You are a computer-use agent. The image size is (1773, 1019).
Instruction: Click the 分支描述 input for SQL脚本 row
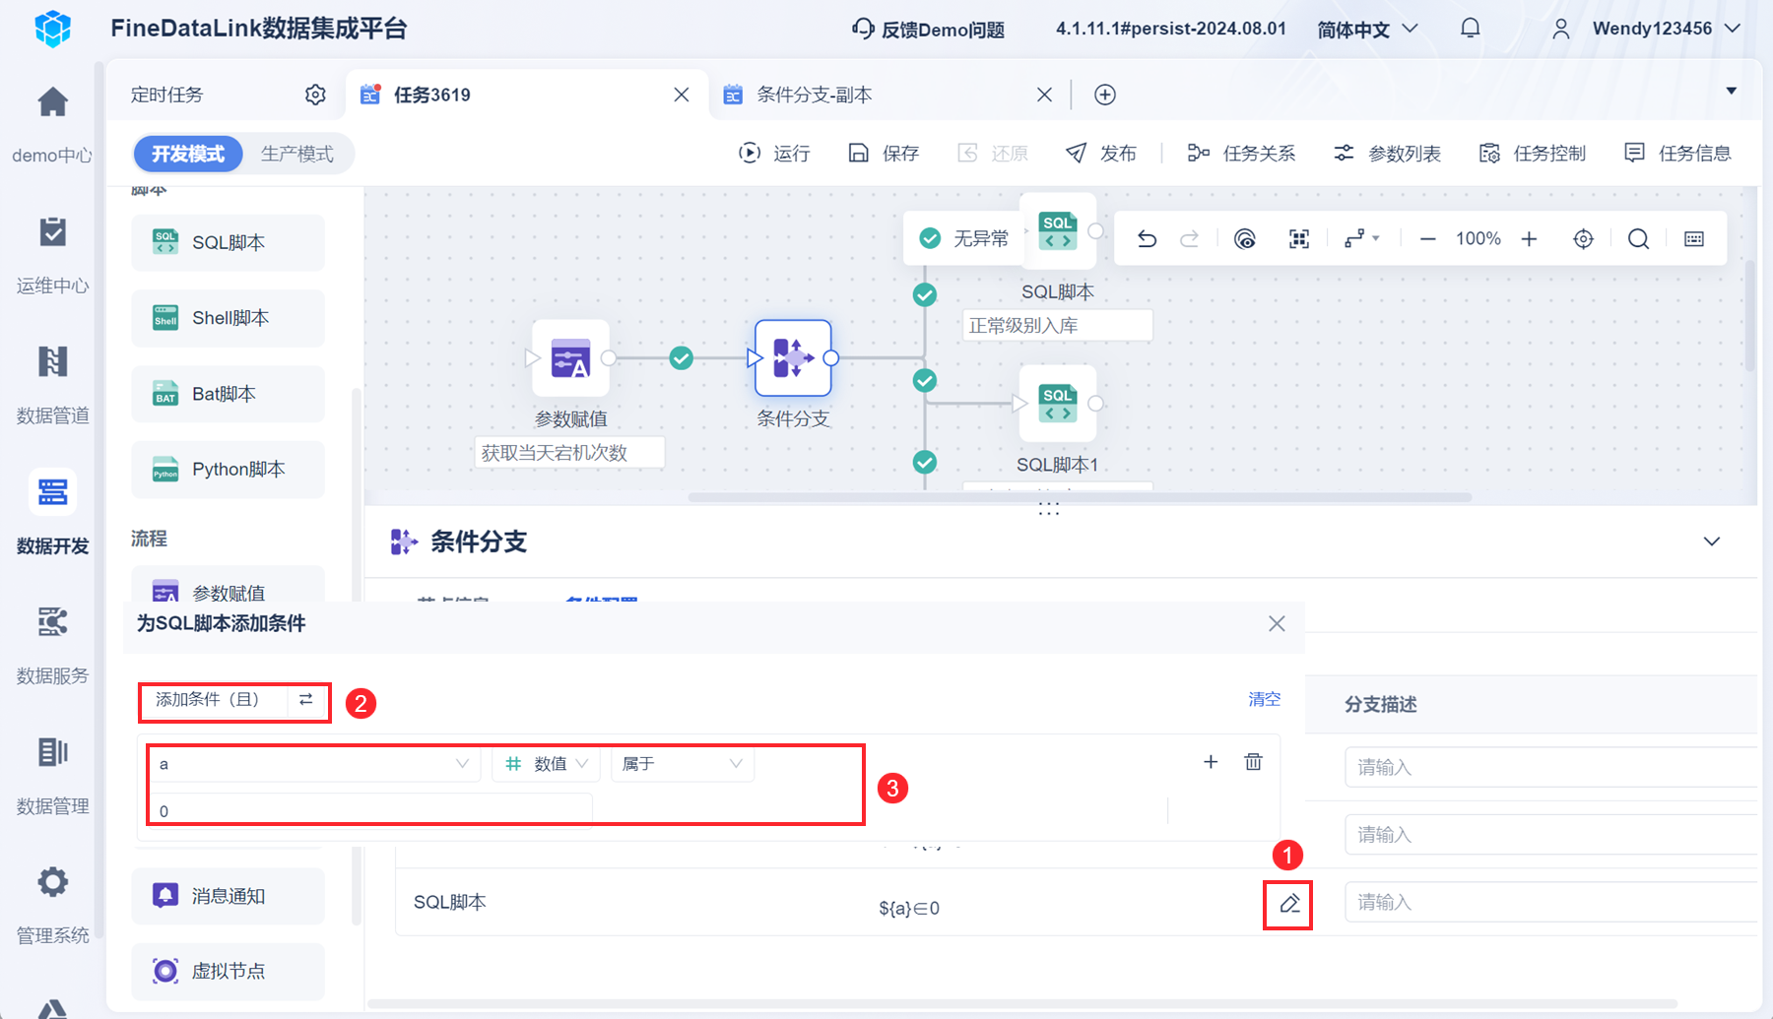(1550, 903)
